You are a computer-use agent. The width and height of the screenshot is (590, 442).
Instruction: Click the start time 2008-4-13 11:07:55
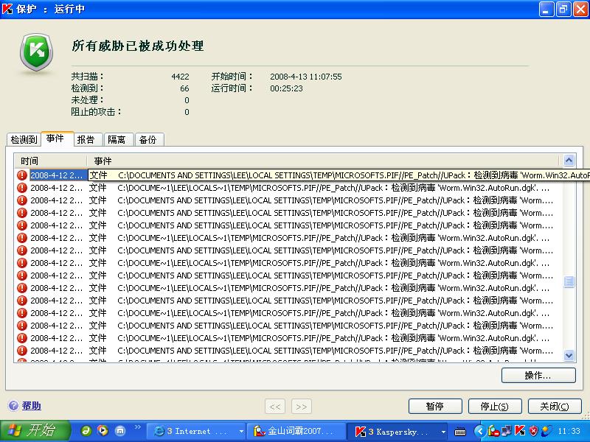pyautogui.click(x=306, y=77)
